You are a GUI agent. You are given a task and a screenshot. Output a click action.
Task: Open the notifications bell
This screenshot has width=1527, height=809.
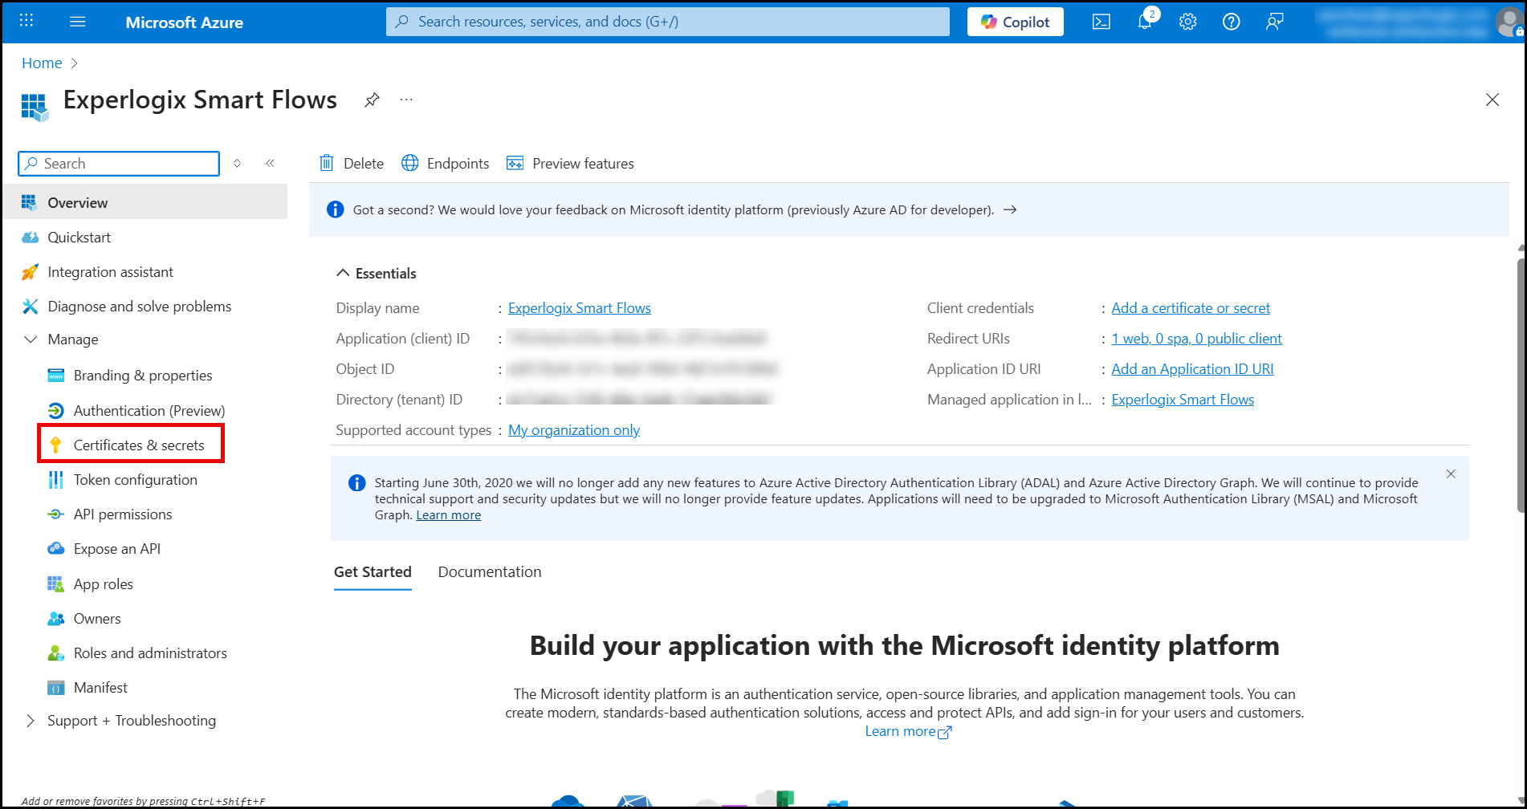click(1145, 22)
